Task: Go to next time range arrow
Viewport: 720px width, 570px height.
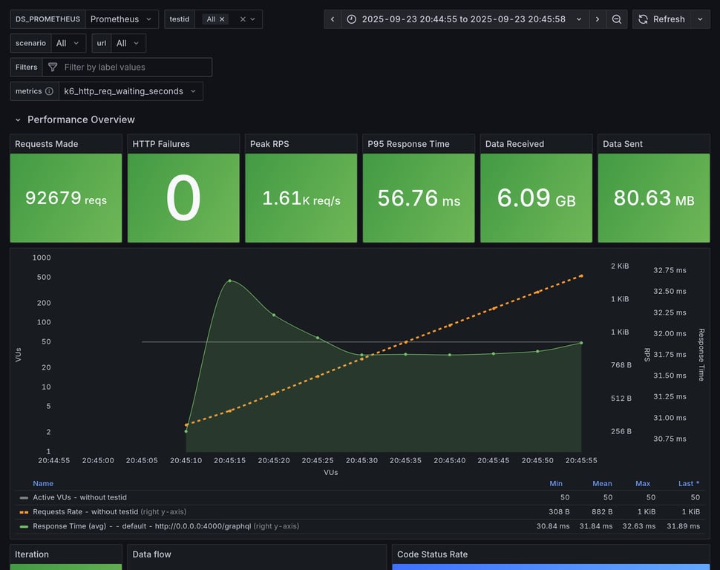Action: point(597,19)
